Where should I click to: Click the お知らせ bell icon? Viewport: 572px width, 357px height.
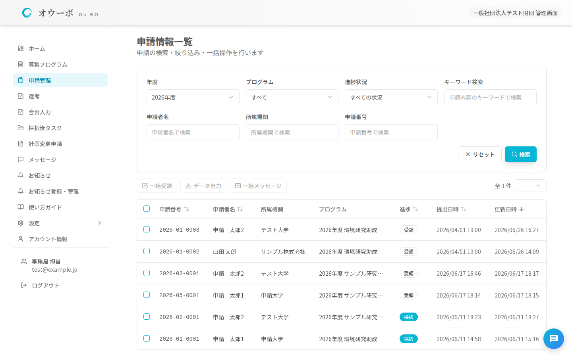point(21,175)
